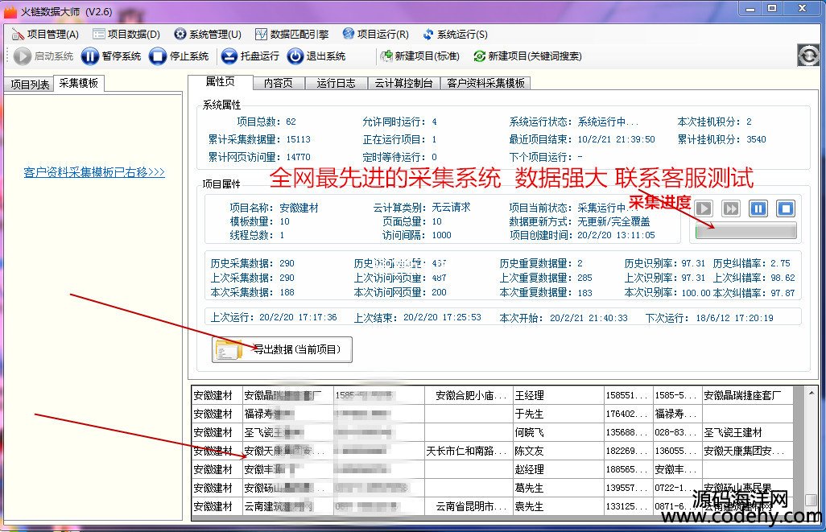Click the 启动系统 toolbar button
Viewport: 826px width, 532px height.
[x=43, y=56]
